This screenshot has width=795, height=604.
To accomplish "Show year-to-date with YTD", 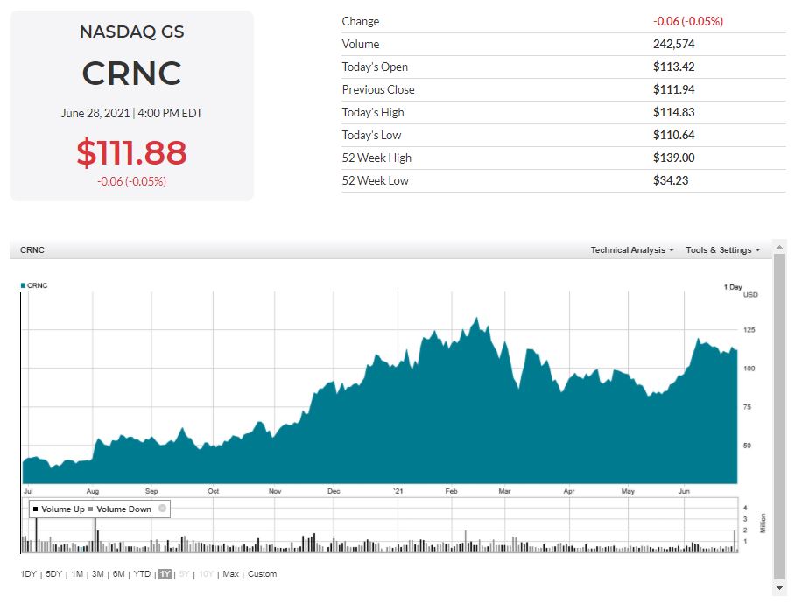I will pos(142,574).
